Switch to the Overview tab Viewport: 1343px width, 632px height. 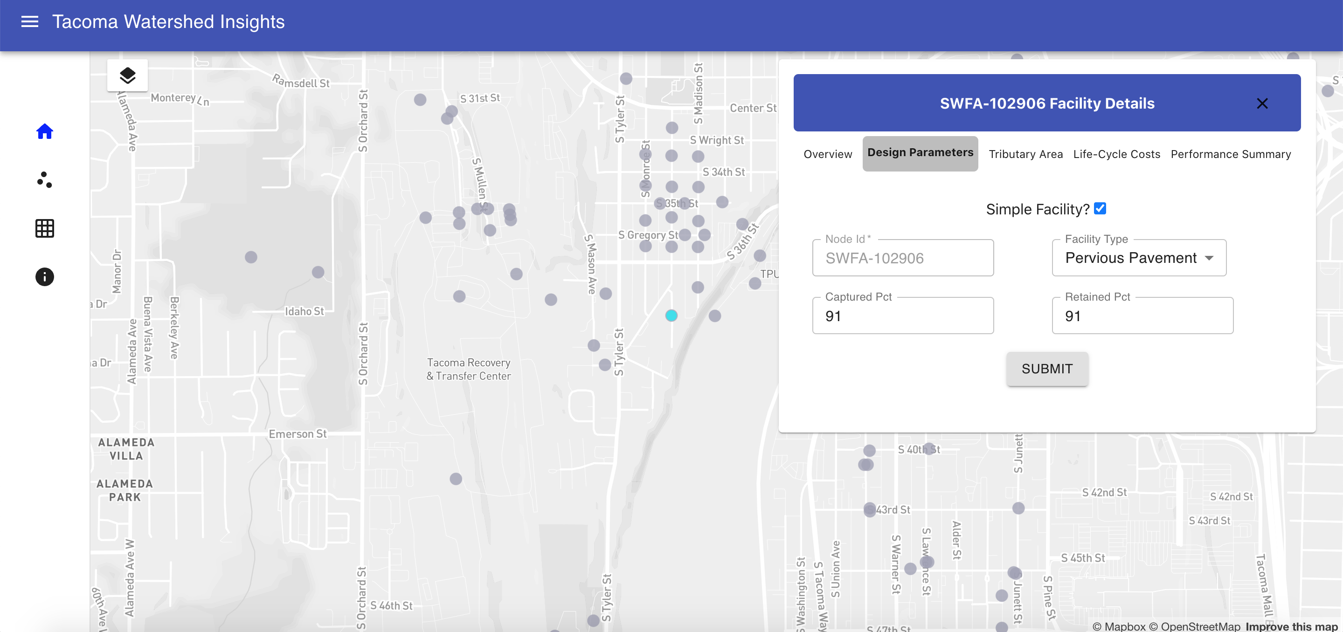(x=827, y=154)
